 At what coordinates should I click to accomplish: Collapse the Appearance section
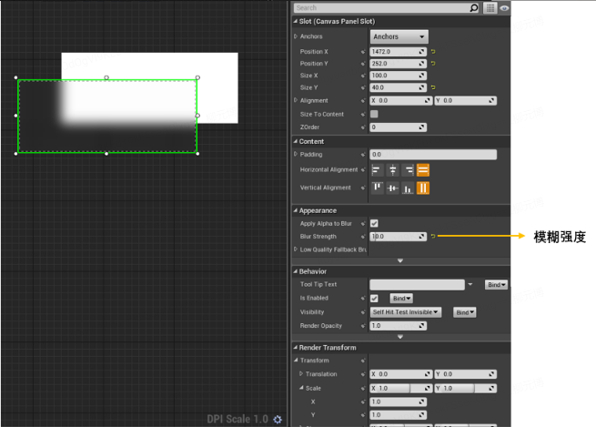(296, 210)
